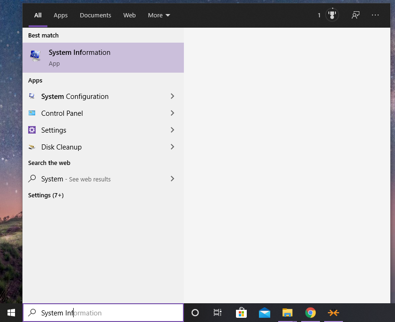Image resolution: width=395 pixels, height=322 pixels.
Task: Expand the Disk Cleanup chevron arrow
Action: coord(172,147)
